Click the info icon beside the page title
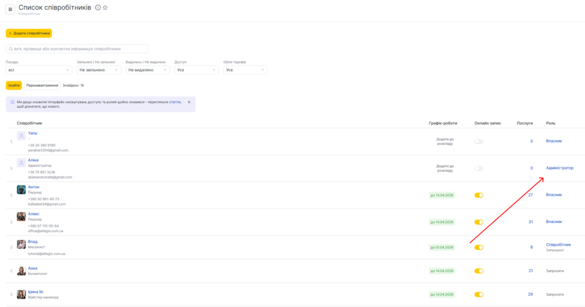 98,7
